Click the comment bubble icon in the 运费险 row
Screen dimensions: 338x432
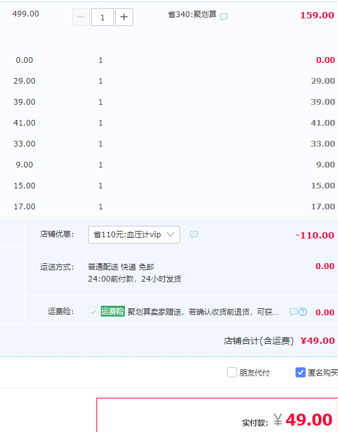tap(294, 312)
